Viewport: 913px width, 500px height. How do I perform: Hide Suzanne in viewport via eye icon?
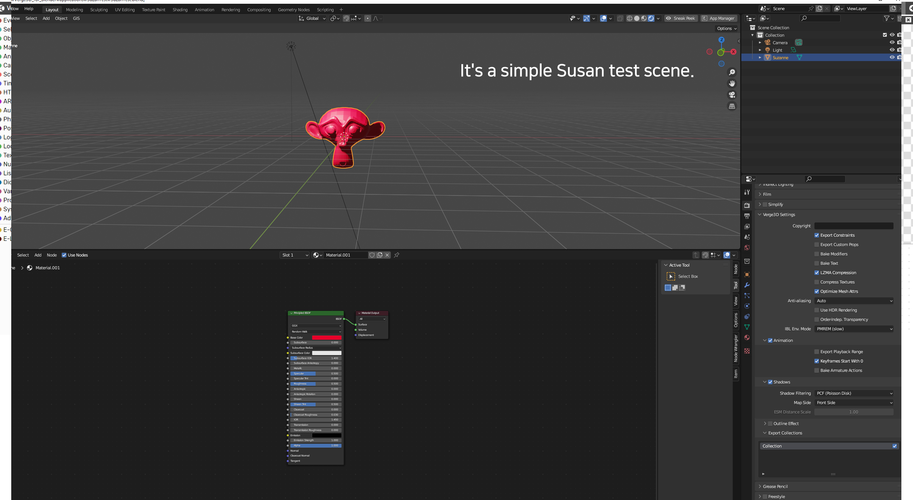892,57
